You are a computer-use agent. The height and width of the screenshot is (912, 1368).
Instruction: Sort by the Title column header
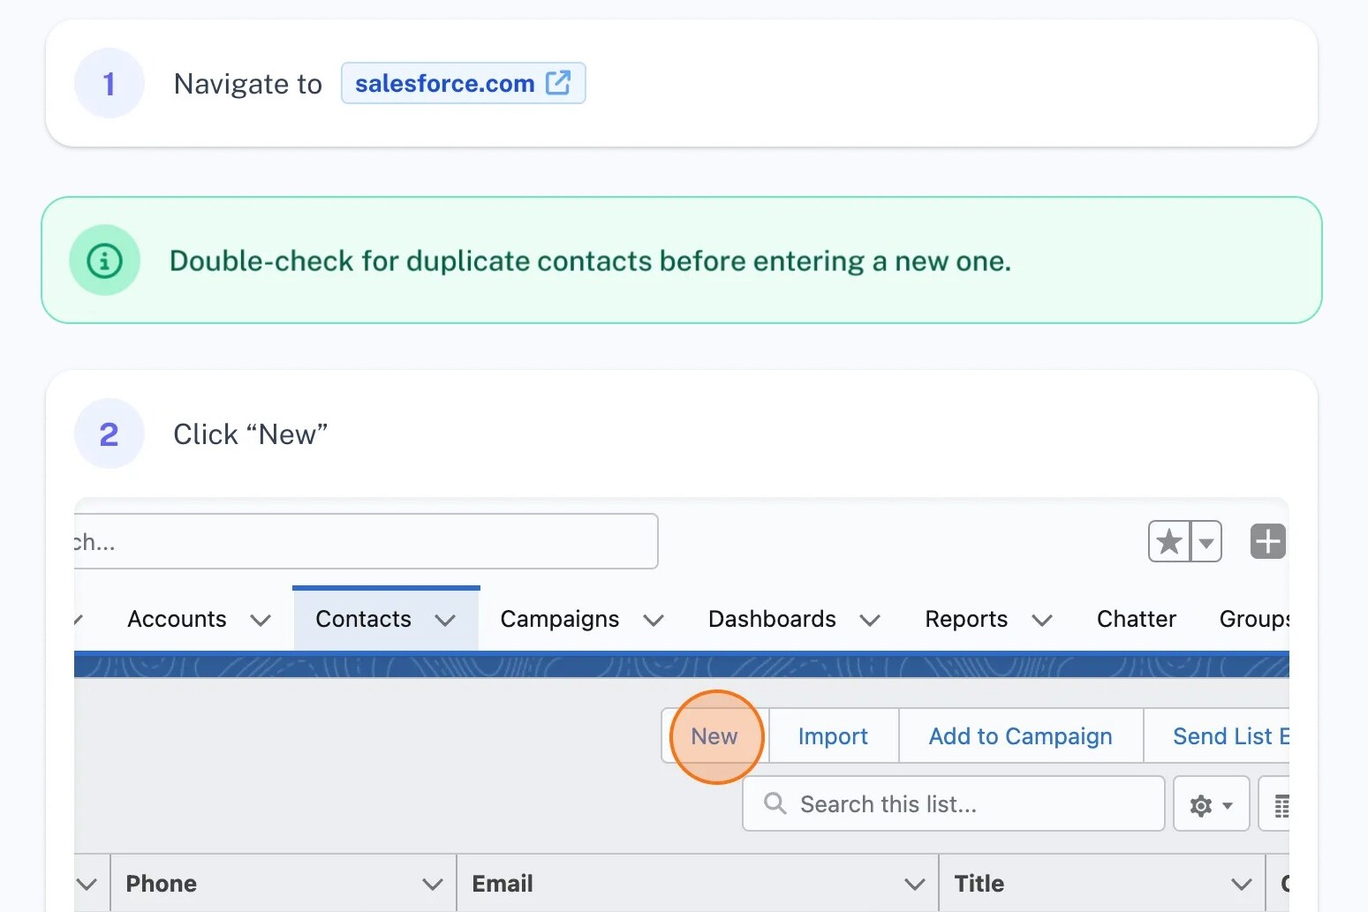[x=979, y=884]
